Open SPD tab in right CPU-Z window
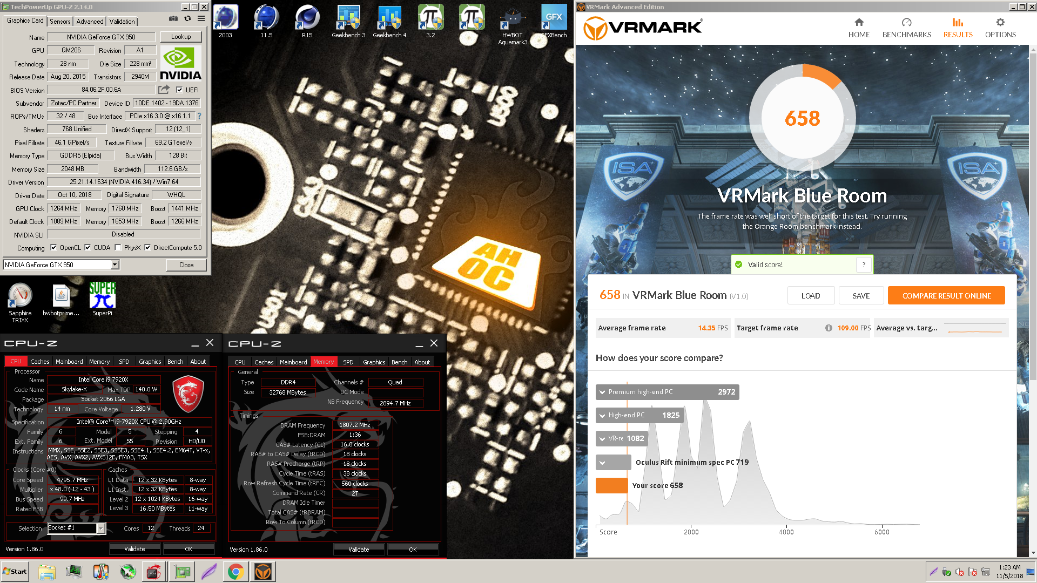 (348, 362)
